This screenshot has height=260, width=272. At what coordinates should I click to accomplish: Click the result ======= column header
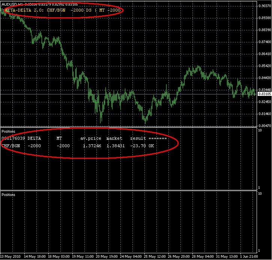(149, 138)
